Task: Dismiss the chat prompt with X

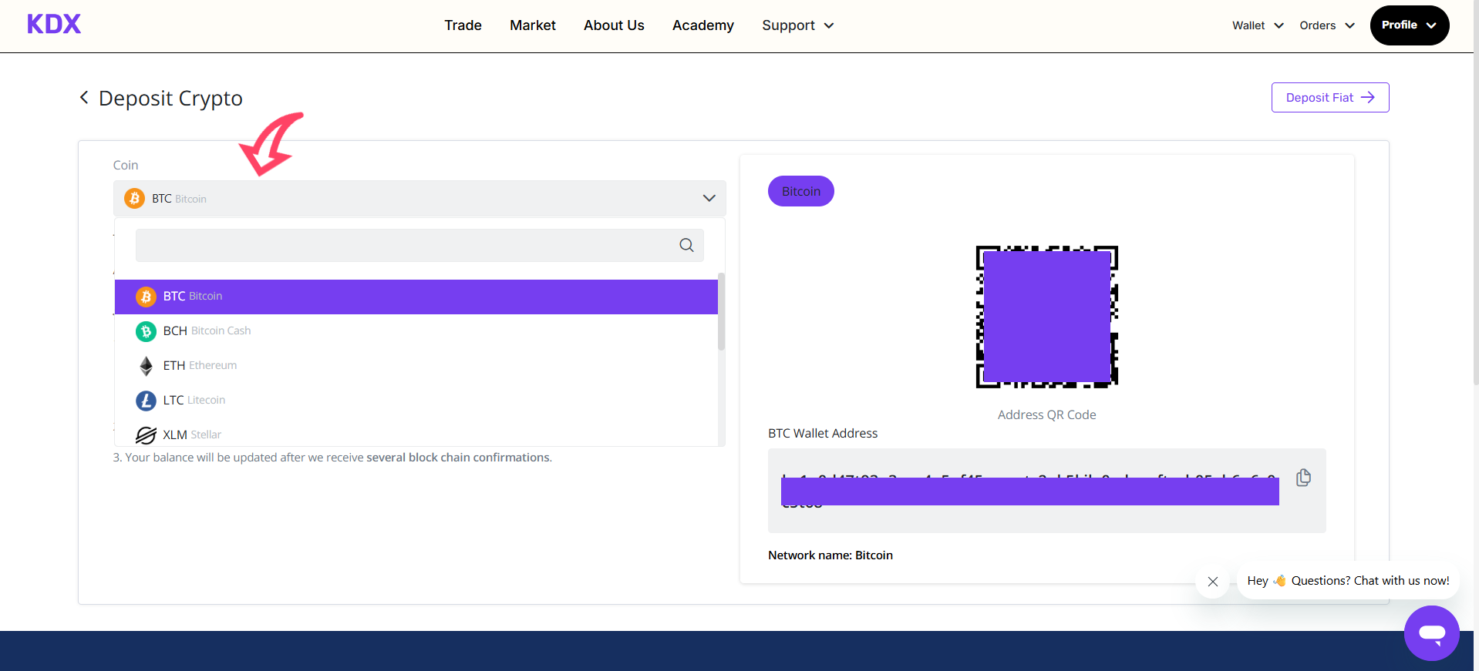Action: coord(1212,582)
